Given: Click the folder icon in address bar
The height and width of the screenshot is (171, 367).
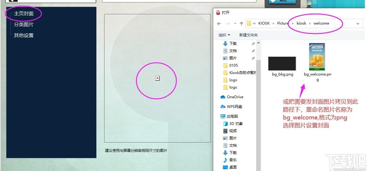Looking at the screenshot, I should 249,23.
